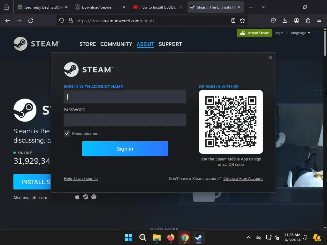Screen dimensions: 327x245
Task: Switch to the Download Geode tab
Action: [x=96, y=7]
